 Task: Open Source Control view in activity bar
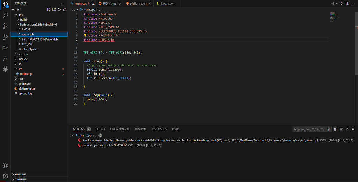[5, 26]
